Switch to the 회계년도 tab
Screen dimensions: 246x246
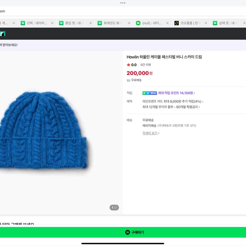pyautogui.click(x=111, y=23)
